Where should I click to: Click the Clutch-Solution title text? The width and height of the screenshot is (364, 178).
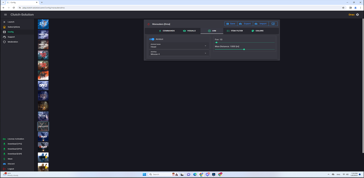coord(22,15)
